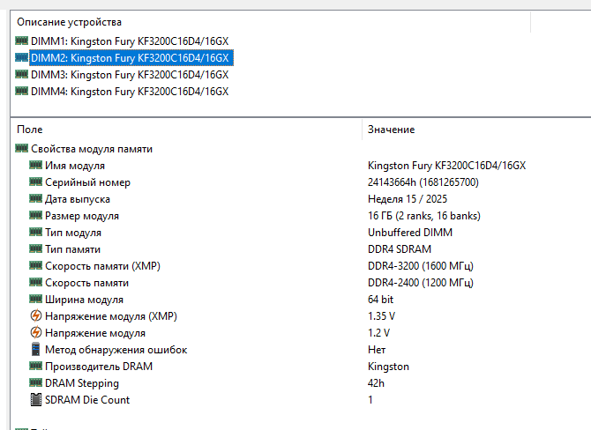The image size is (591, 430).
Task: Select the 'DRAM Stepping' field label
Action: 82,383
